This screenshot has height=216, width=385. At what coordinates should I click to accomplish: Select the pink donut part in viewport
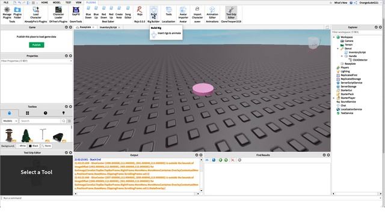203,89
